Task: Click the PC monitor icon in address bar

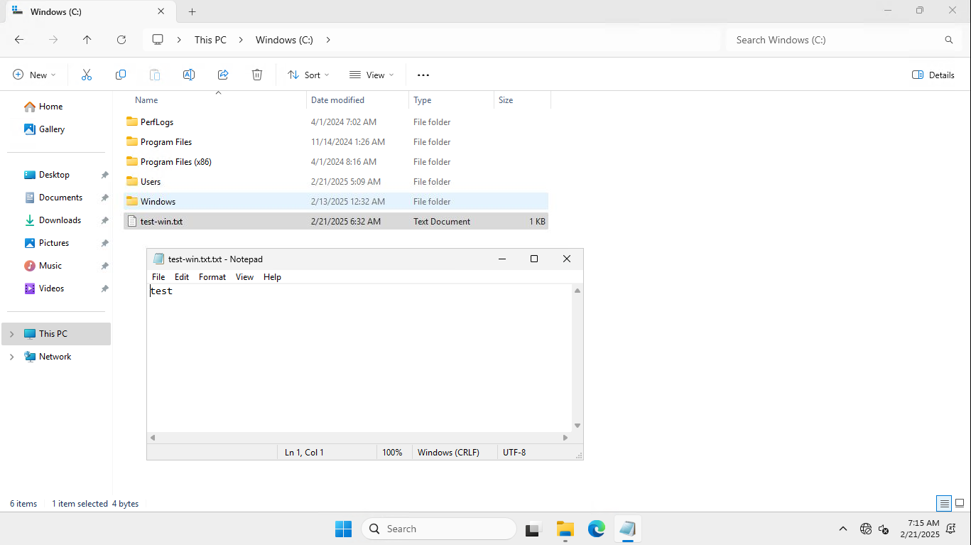Action: (x=158, y=40)
